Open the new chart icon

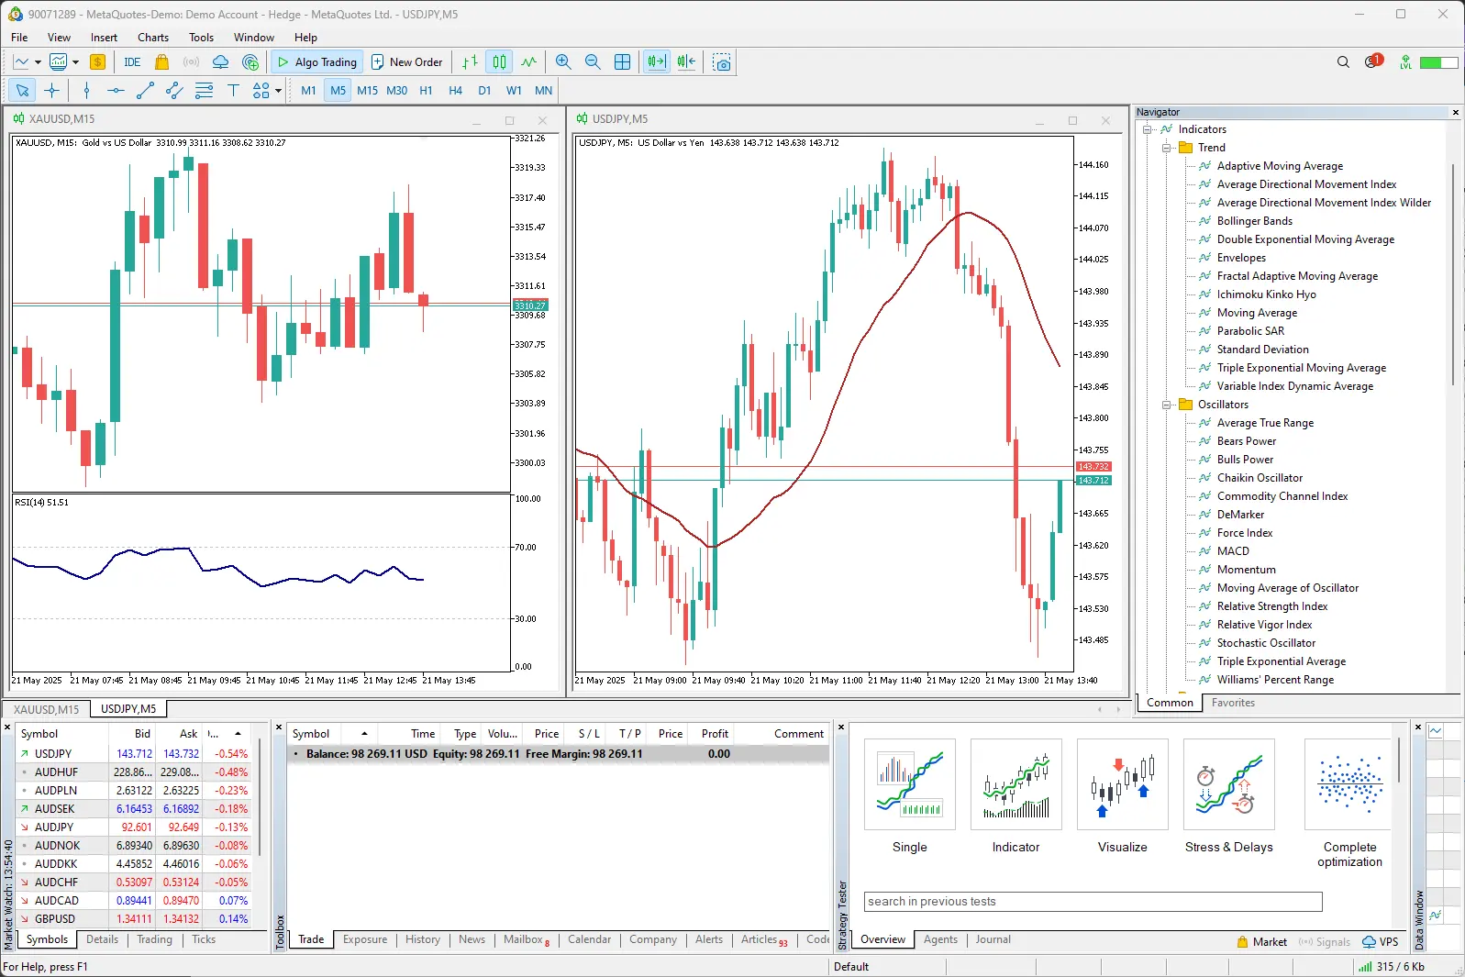pos(21,62)
